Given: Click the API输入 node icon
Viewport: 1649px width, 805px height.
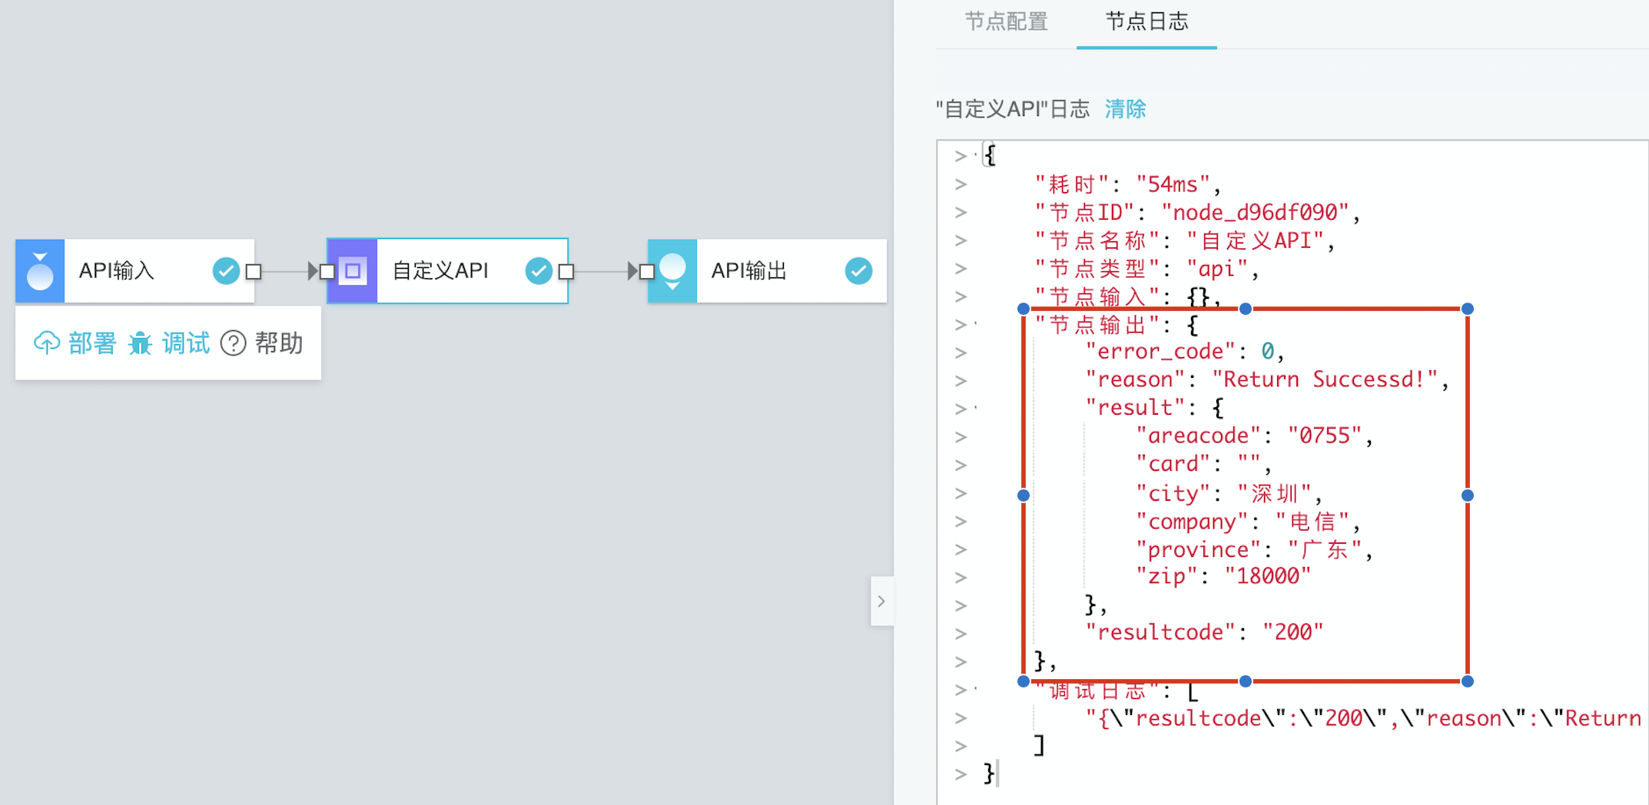Looking at the screenshot, I should pyautogui.click(x=40, y=270).
